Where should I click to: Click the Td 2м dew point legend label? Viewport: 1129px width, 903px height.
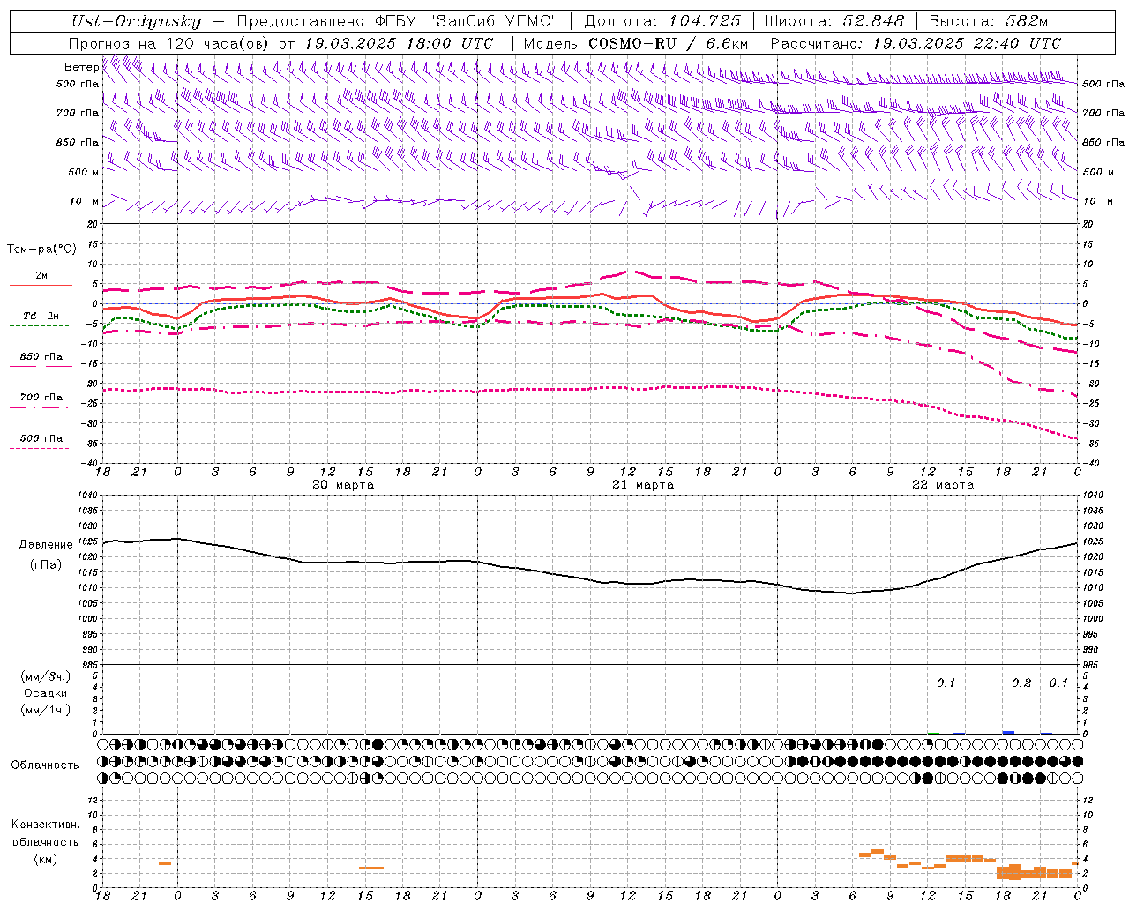(41, 316)
